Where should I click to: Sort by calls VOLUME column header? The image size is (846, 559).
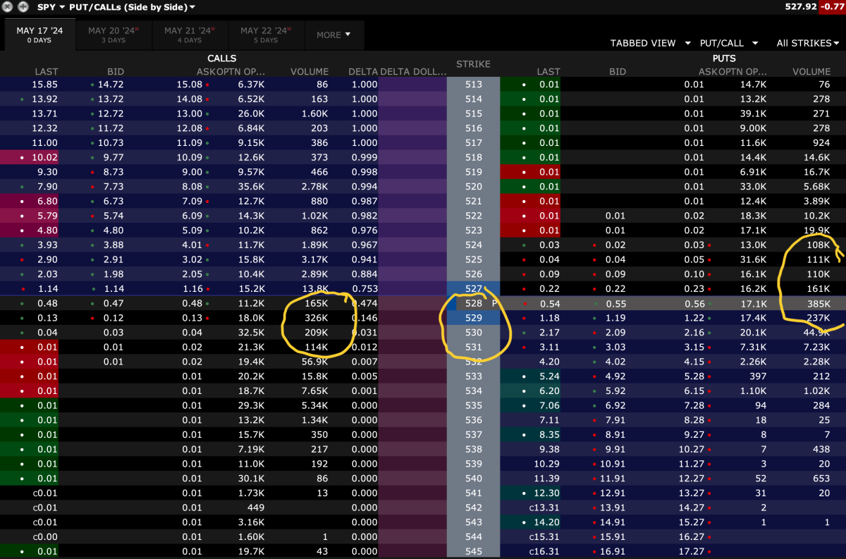point(309,71)
